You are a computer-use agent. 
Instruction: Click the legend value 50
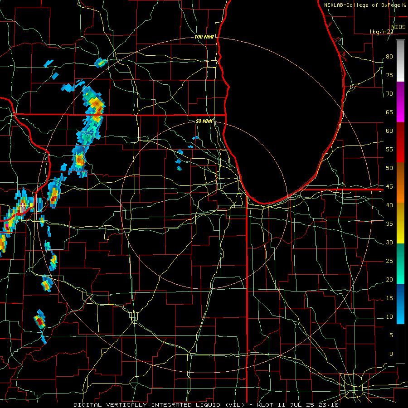[x=389, y=168]
